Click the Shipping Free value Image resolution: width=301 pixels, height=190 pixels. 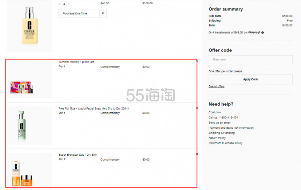[290, 21]
